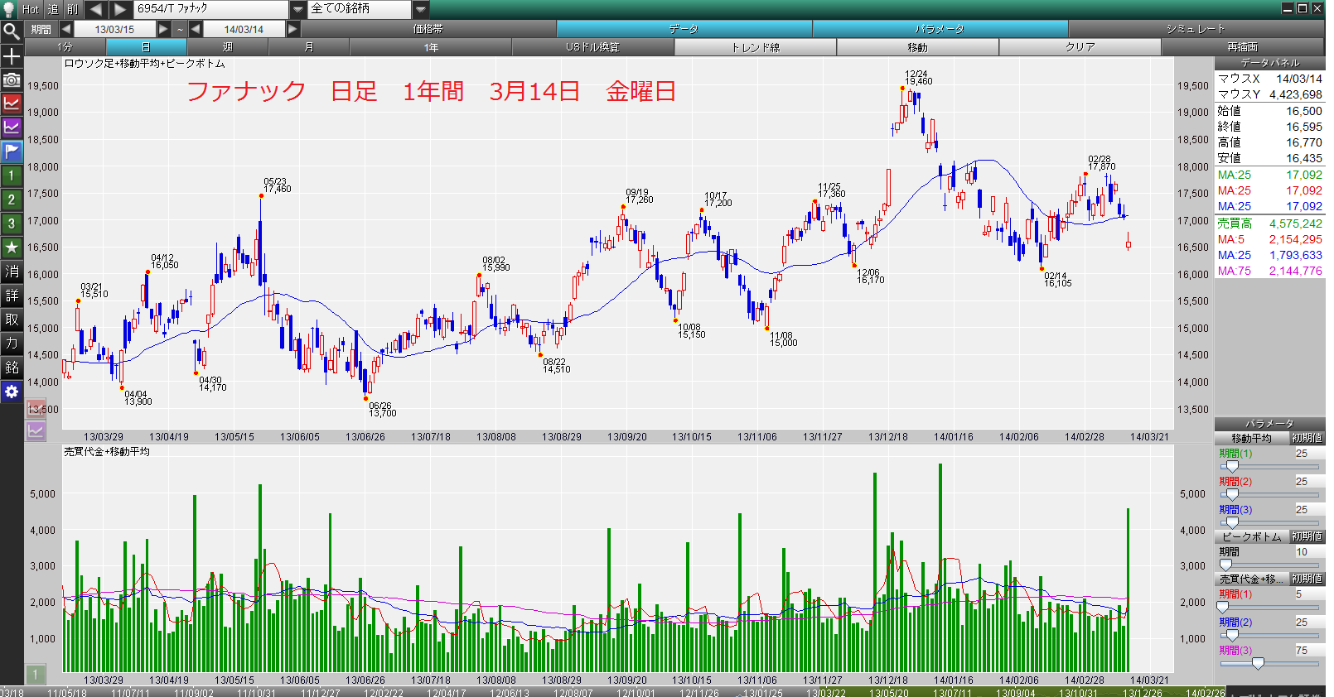Click the camera screenshot icon
Image resolution: width=1334 pixels, height=697 pixels.
click(x=12, y=79)
